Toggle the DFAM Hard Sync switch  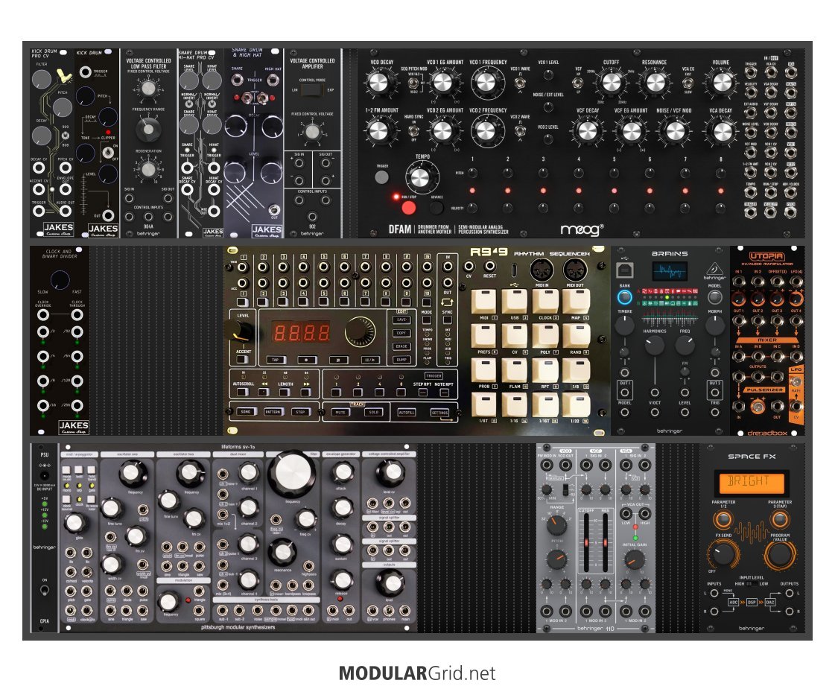[x=413, y=131]
